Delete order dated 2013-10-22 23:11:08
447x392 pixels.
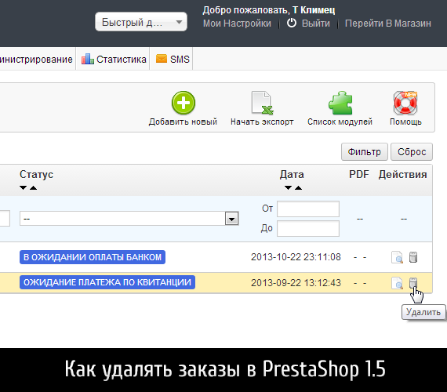(413, 257)
